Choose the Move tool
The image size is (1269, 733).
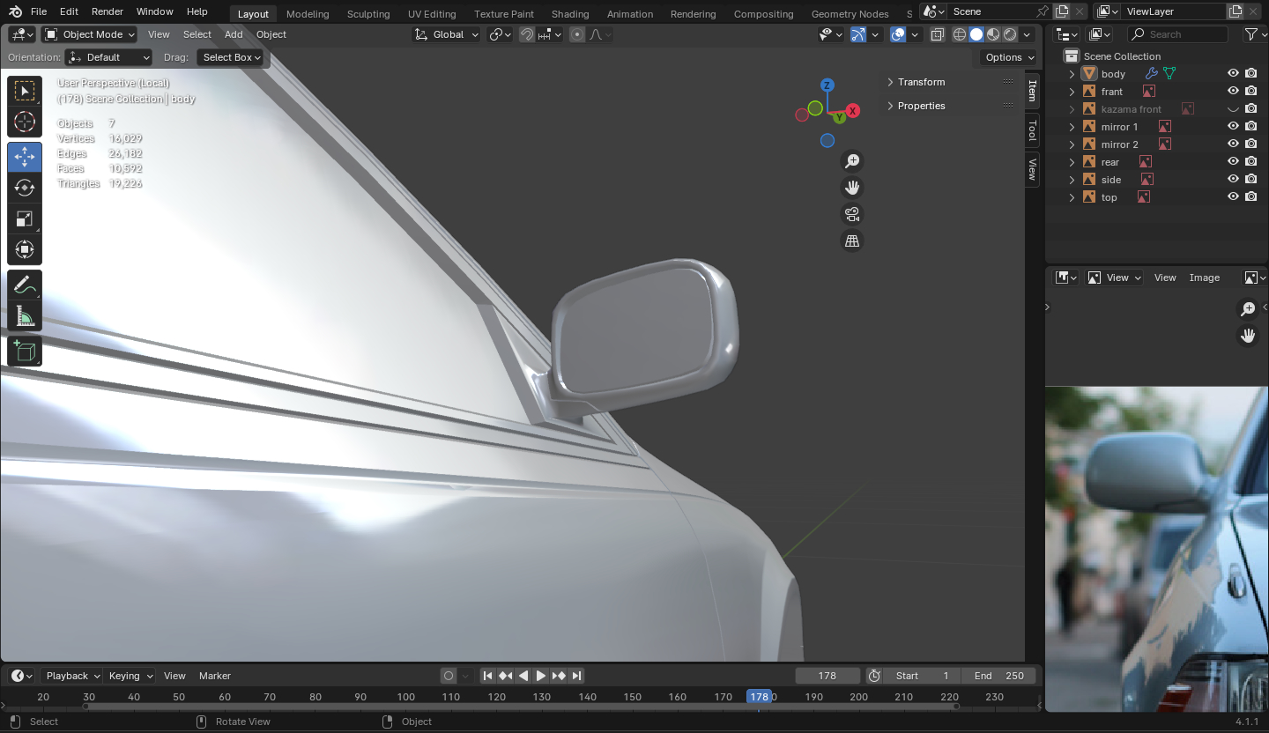25,157
